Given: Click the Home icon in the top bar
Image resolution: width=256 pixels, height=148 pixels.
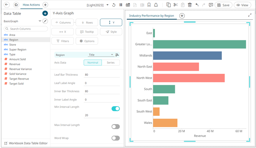Looking at the screenshot, I should 16,5.
